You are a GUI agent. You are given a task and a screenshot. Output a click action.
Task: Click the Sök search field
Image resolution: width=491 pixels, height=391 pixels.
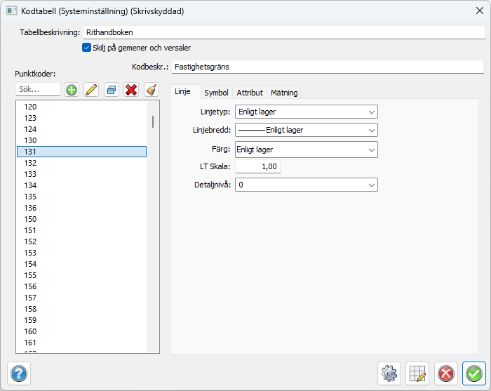click(38, 90)
